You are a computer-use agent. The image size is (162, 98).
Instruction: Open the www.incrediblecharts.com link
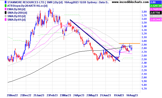(x=130, y=2)
